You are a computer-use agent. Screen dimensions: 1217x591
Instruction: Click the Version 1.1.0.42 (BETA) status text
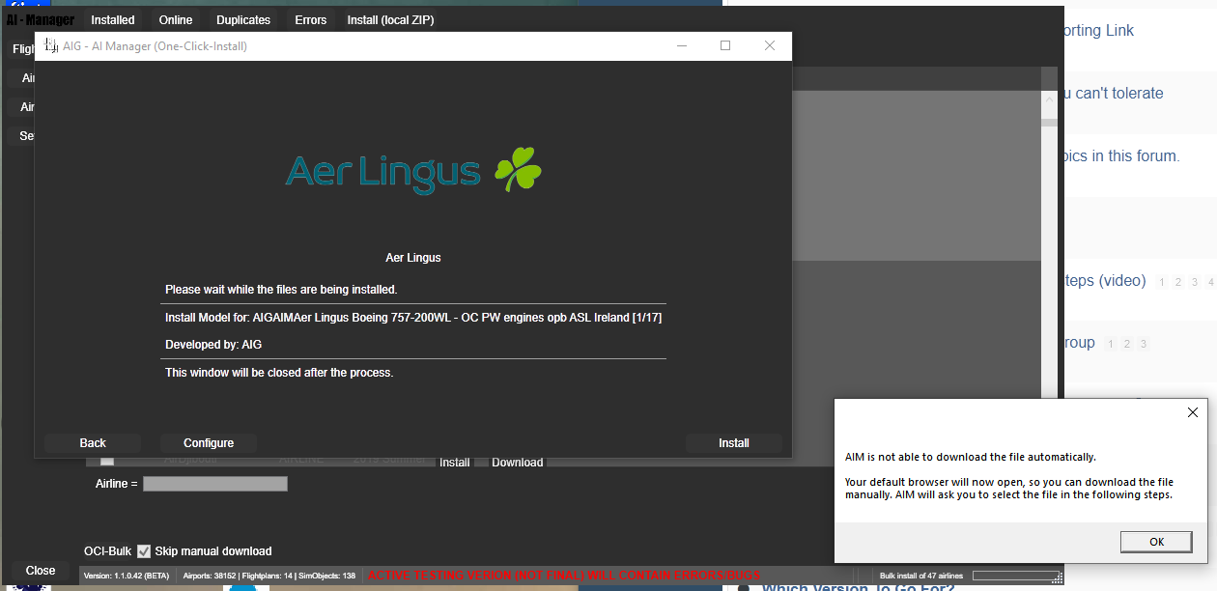[127, 576]
